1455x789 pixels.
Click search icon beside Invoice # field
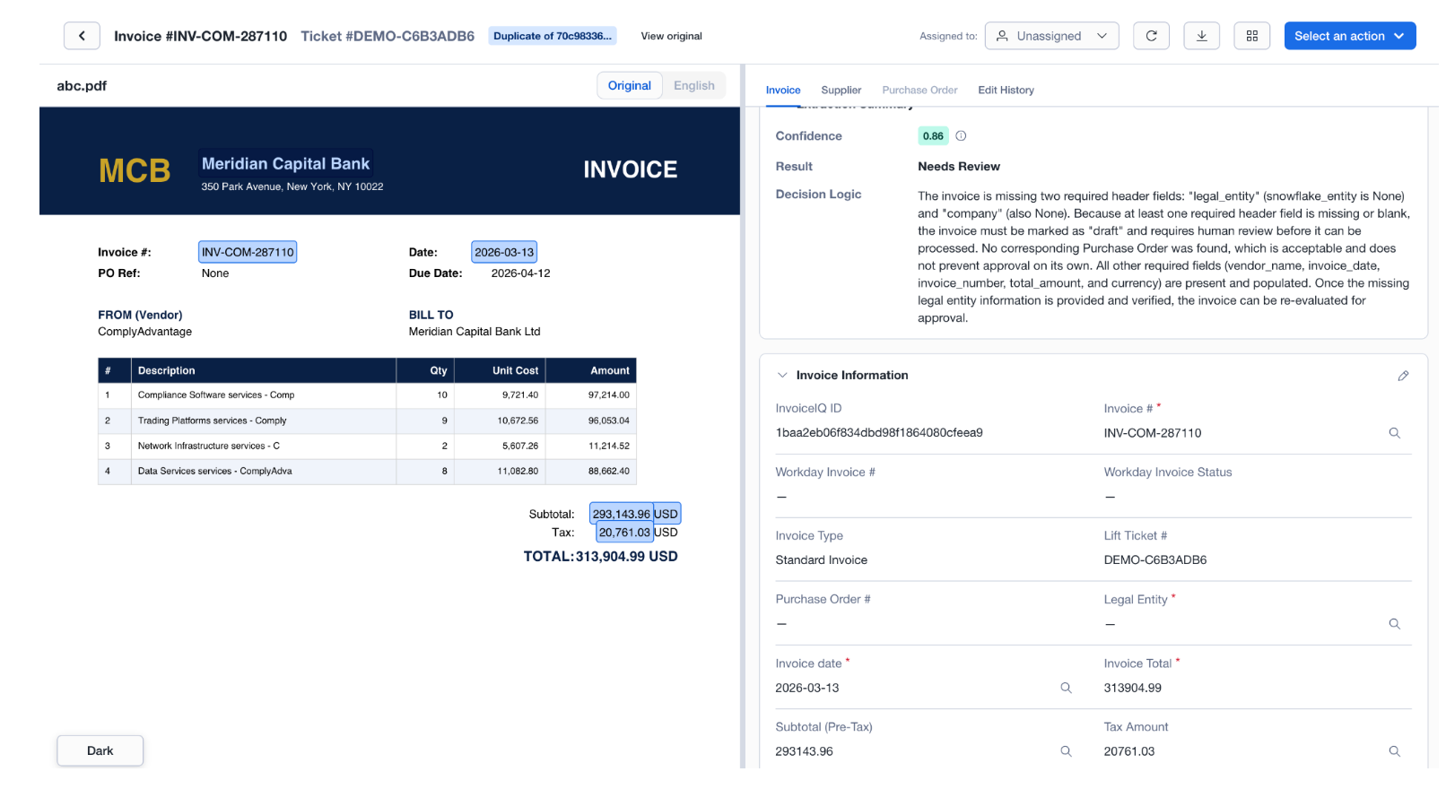pos(1394,433)
